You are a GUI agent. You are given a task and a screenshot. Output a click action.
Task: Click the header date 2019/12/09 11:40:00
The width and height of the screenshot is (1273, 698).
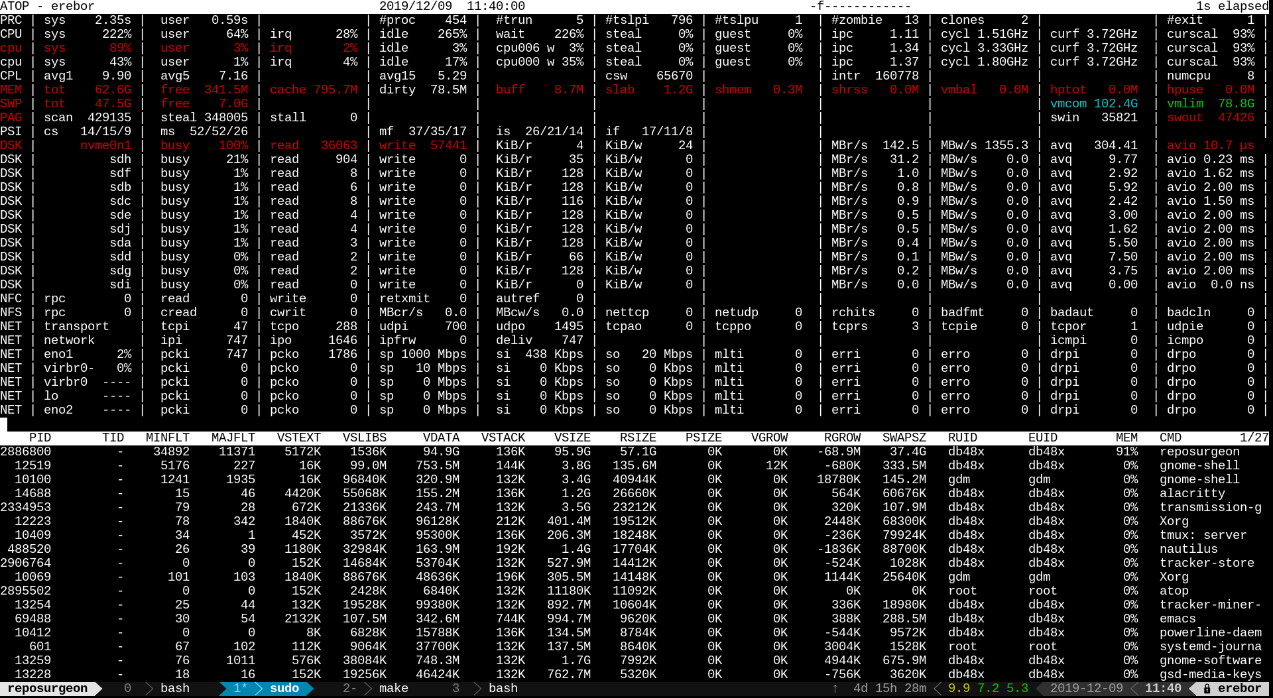pos(452,7)
